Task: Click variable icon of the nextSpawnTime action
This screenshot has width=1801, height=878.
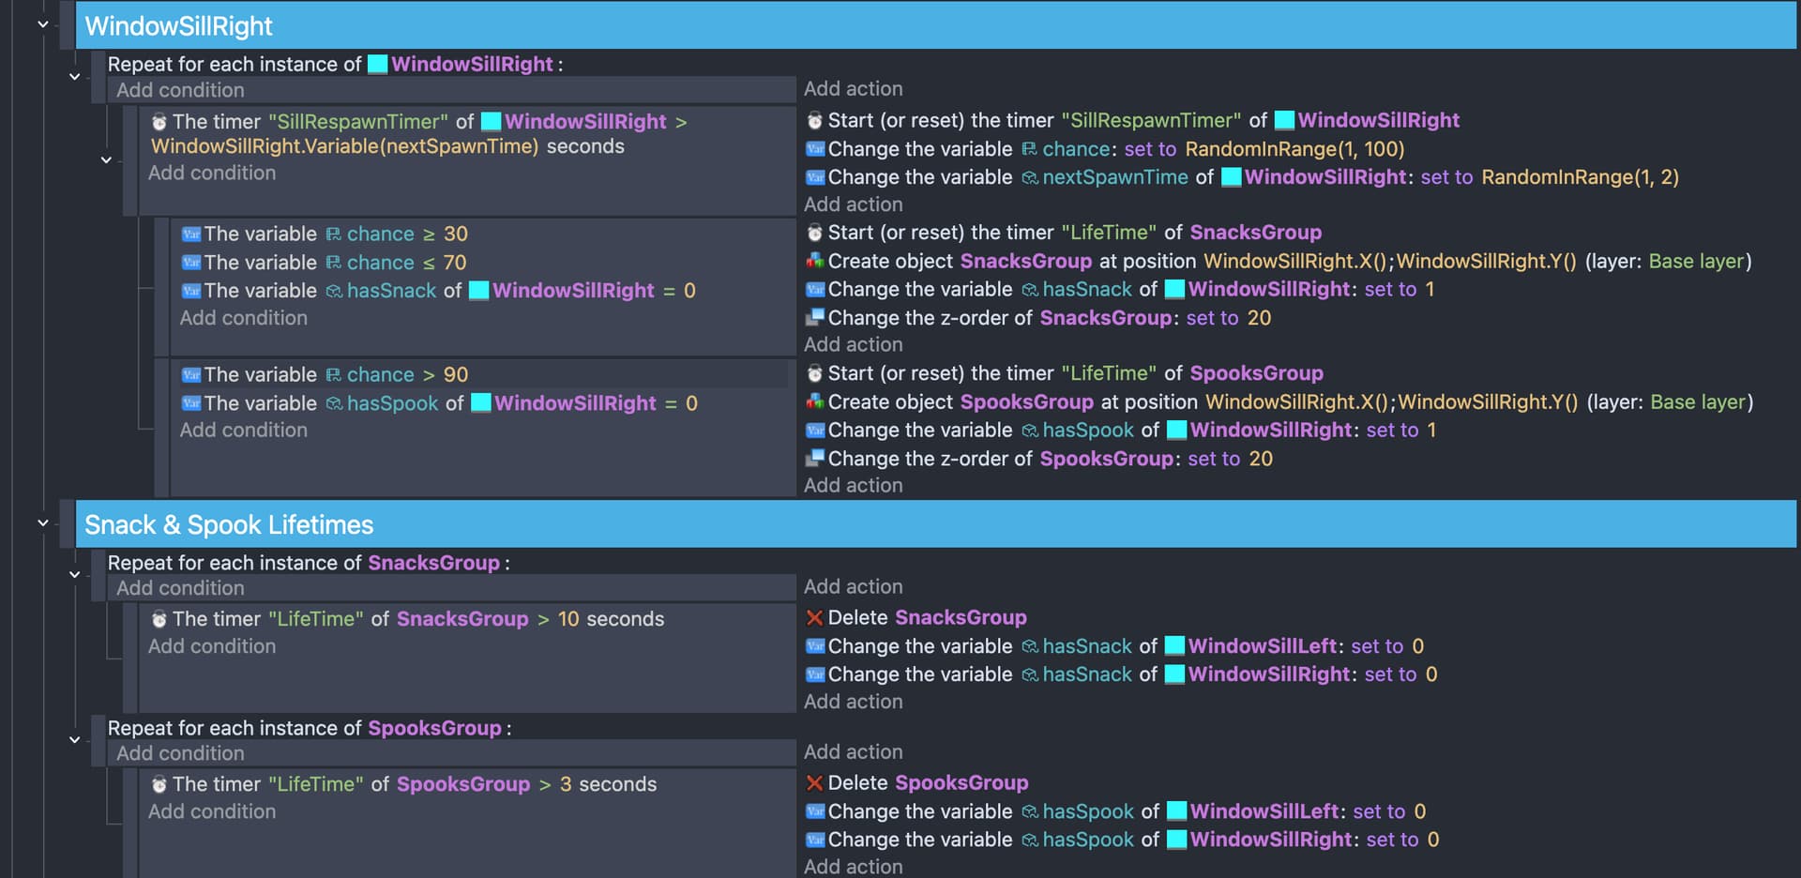Action: point(814,177)
